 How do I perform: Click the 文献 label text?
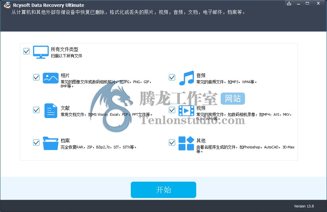[65, 108]
